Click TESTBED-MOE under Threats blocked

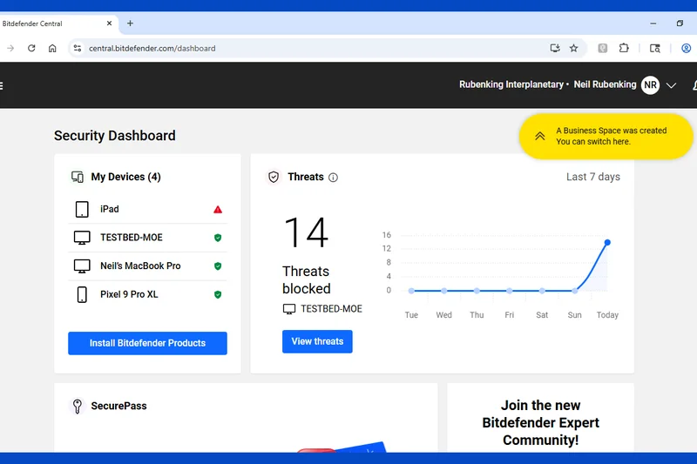point(322,308)
